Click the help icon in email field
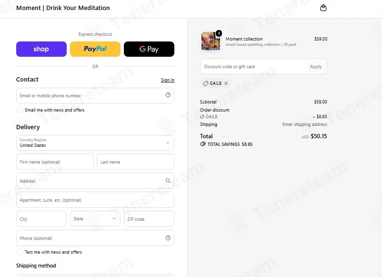Screen dimensions: 382x277 (x=168, y=95)
